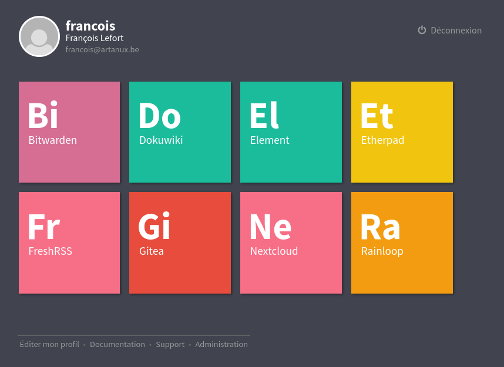
Task: Launch the orange Rainloop tile
Action: 402,243
